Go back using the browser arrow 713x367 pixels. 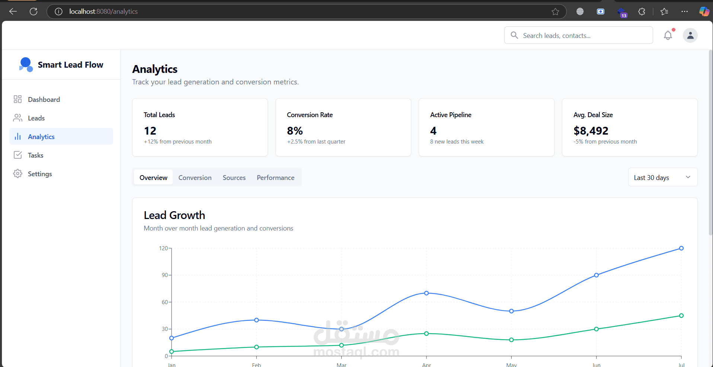(13, 12)
